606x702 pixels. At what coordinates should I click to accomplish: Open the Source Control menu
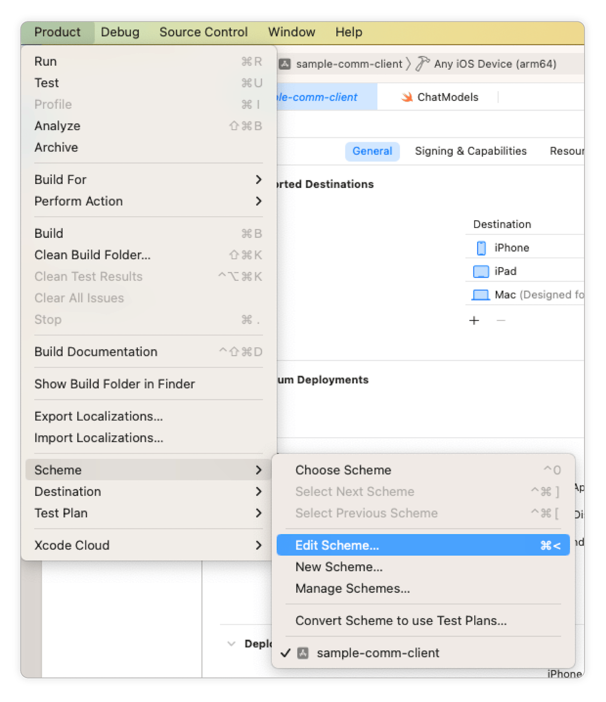(204, 32)
